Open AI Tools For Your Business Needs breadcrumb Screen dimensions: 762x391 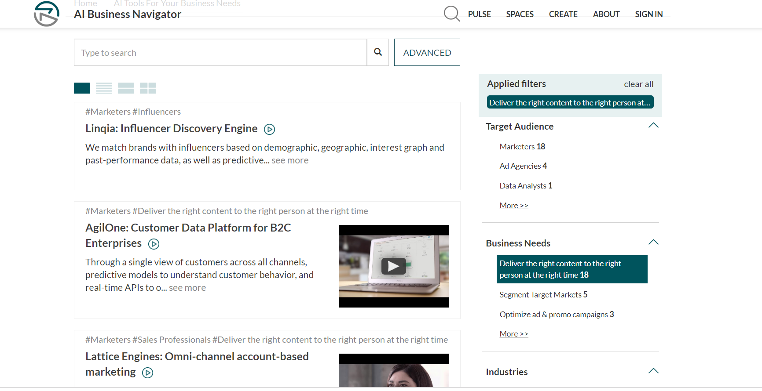[x=177, y=4]
